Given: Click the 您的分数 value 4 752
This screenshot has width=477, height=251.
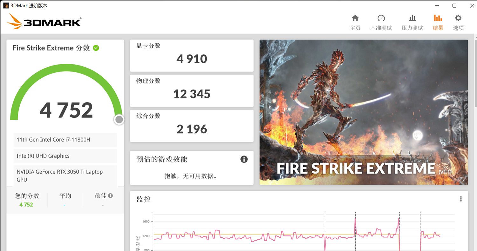Looking at the screenshot, I should coord(26,205).
